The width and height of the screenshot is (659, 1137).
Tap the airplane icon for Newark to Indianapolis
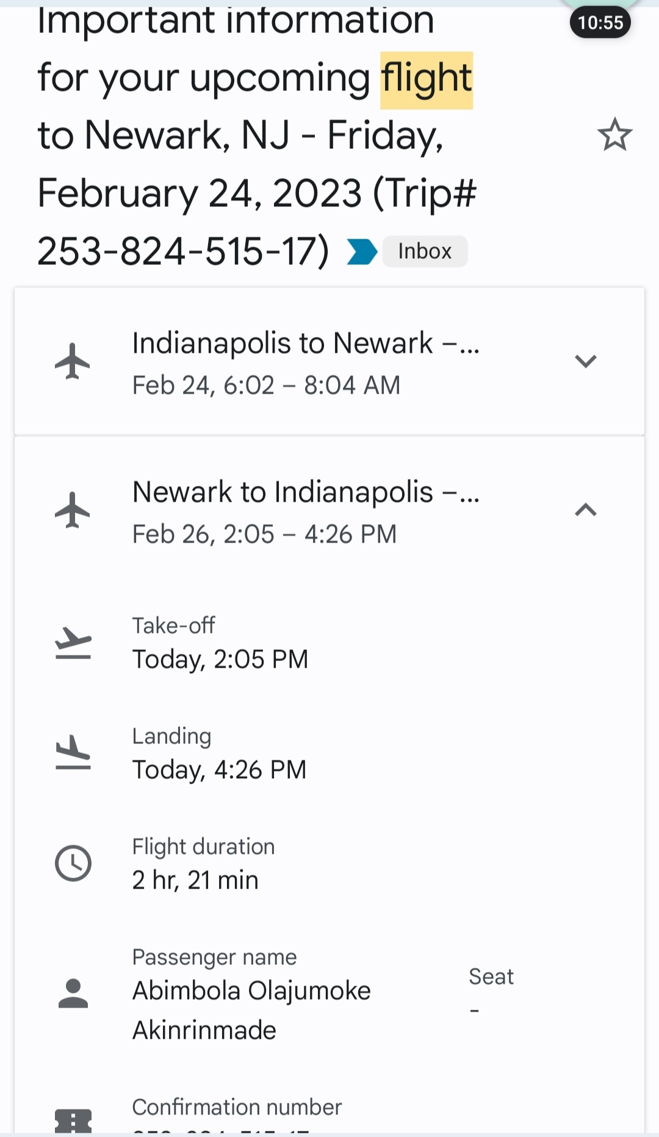tap(73, 510)
